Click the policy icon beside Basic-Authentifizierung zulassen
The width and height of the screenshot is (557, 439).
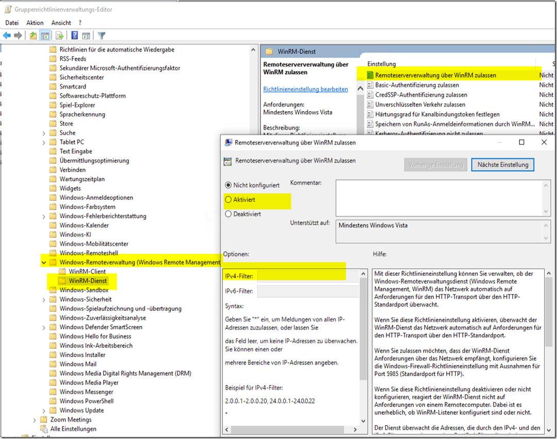(x=370, y=85)
